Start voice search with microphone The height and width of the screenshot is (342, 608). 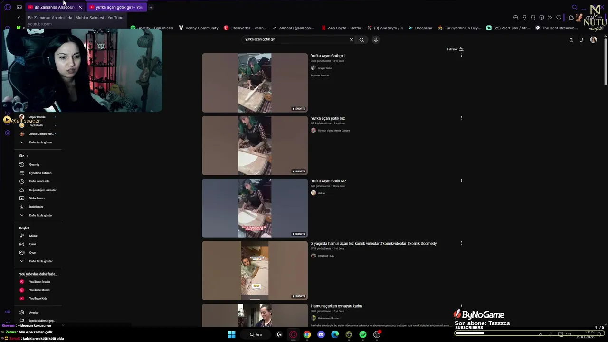coord(376,40)
